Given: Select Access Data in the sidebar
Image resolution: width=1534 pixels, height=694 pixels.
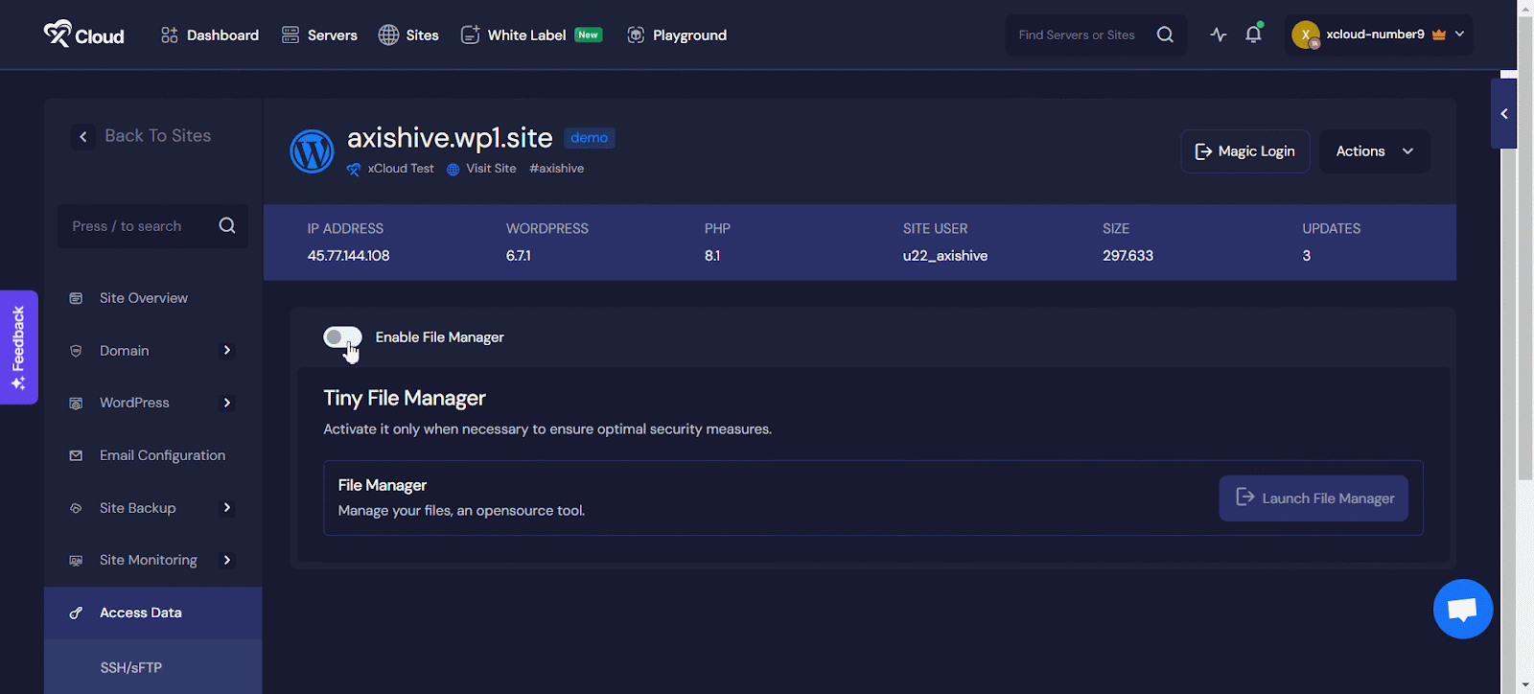Looking at the screenshot, I should (152, 613).
